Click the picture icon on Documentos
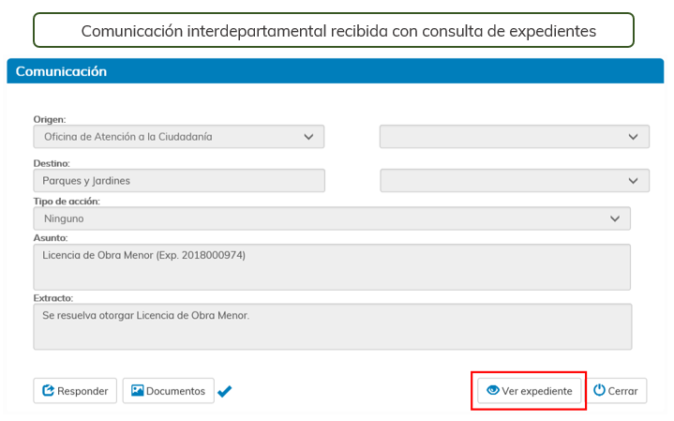The image size is (674, 421). 137,391
